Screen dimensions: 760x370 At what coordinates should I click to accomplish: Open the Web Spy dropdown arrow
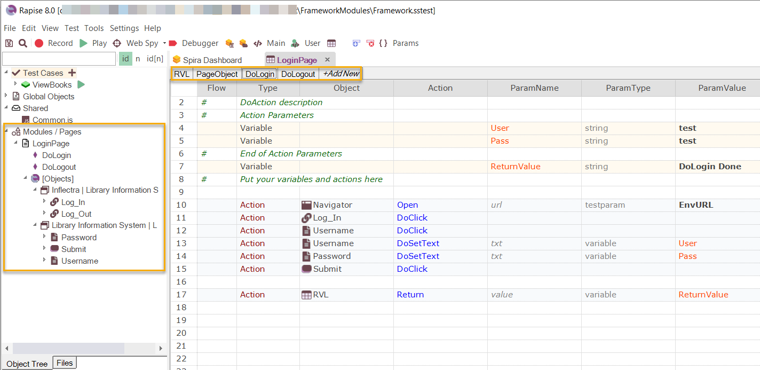164,43
